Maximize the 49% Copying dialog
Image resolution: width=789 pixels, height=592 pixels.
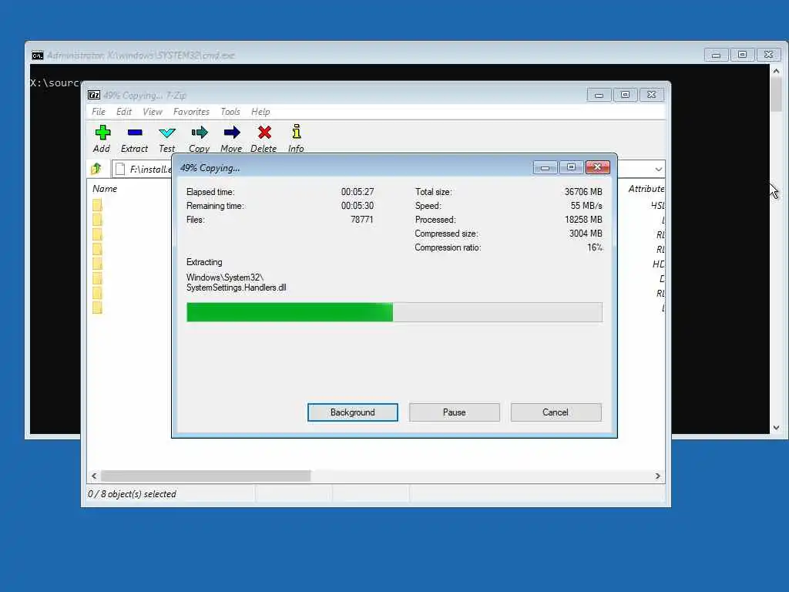coord(571,167)
